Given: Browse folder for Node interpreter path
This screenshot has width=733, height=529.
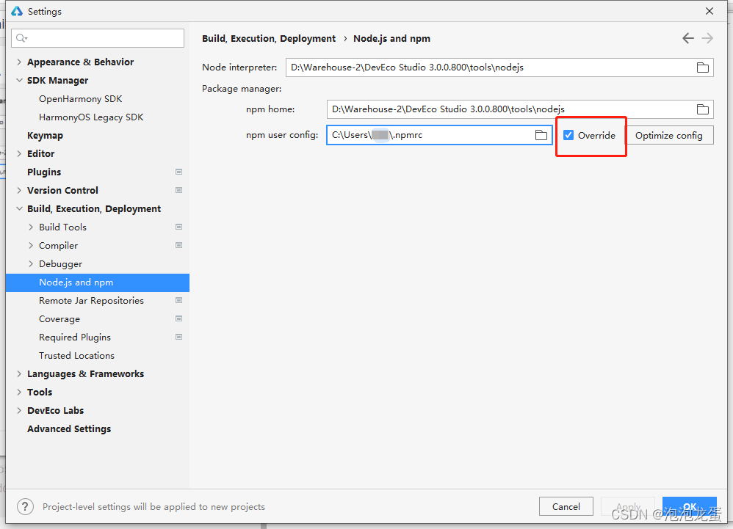Looking at the screenshot, I should tap(702, 68).
